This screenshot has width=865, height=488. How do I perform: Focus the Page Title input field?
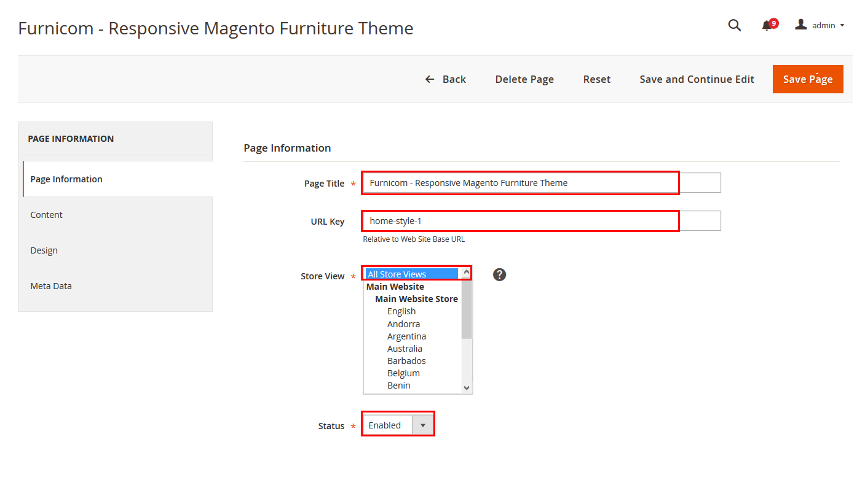542,183
